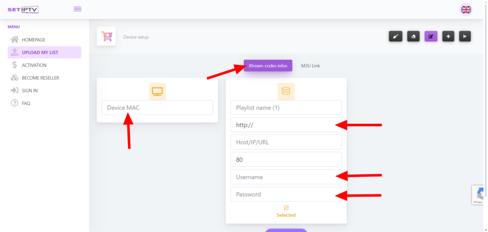
Task: Open the Sign In page
Action: click(30, 91)
